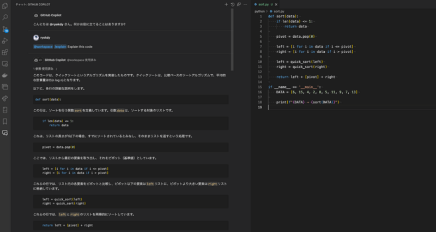Open Source Control view with badge

tap(5, 29)
